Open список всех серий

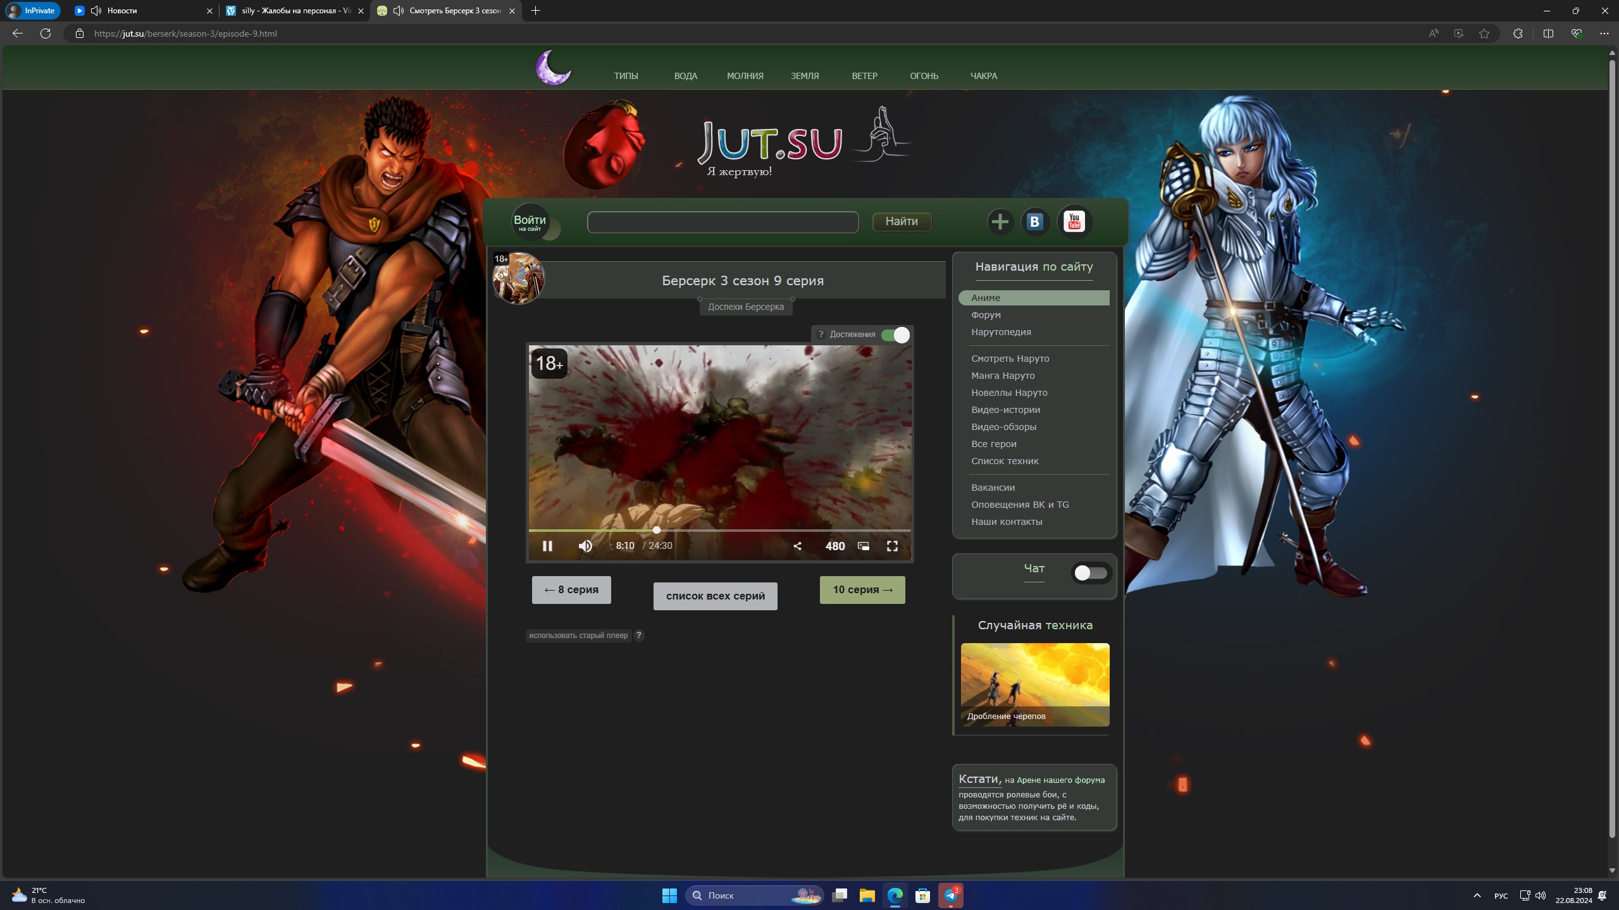[715, 596]
